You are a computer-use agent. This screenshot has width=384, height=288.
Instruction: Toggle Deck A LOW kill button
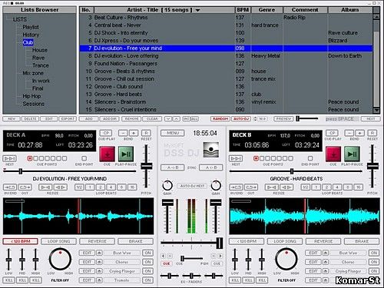[x=8, y=280]
